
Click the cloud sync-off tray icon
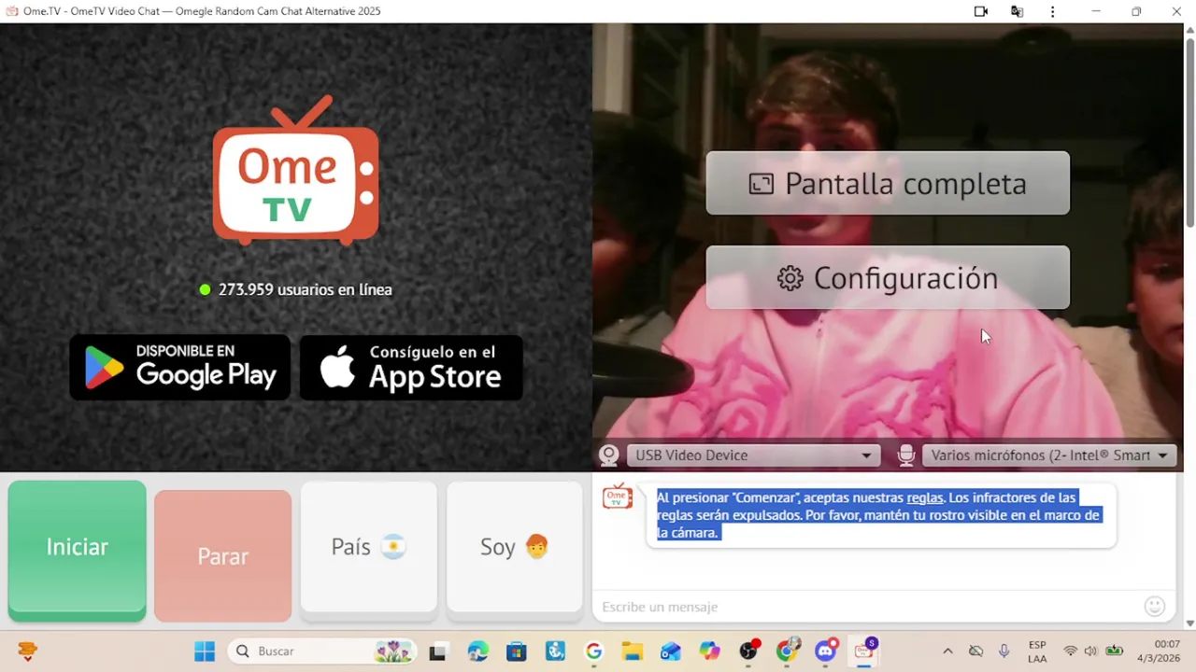[x=975, y=651]
